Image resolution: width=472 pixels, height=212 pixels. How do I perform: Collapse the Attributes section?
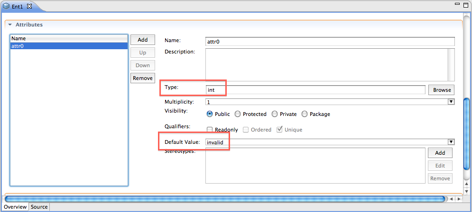click(x=10, y=25)
